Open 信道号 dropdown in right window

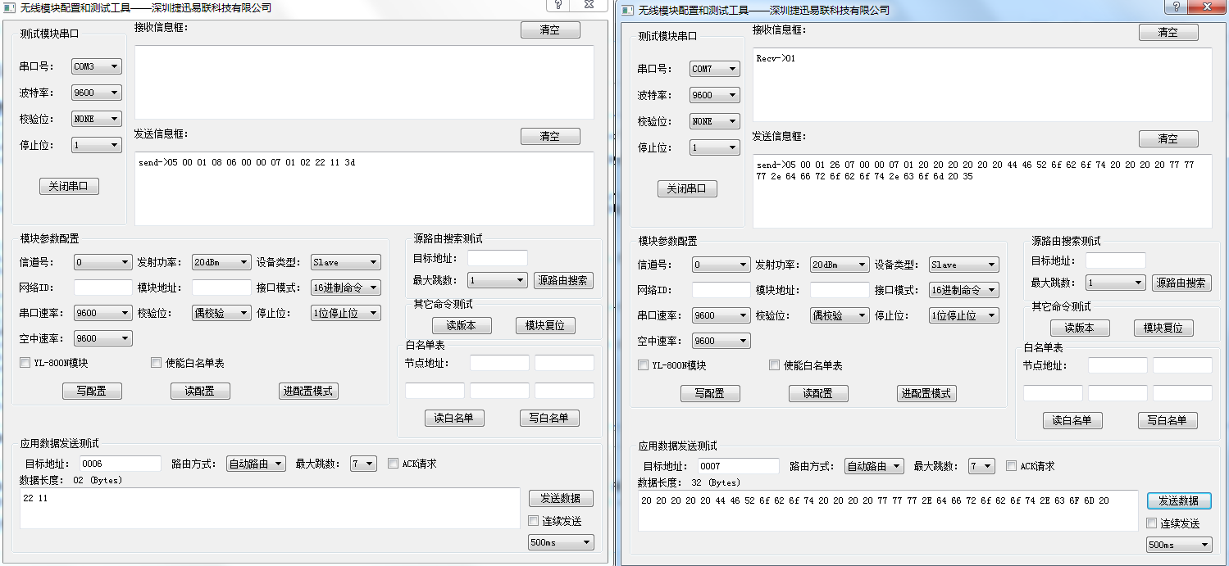pos(721,265)
